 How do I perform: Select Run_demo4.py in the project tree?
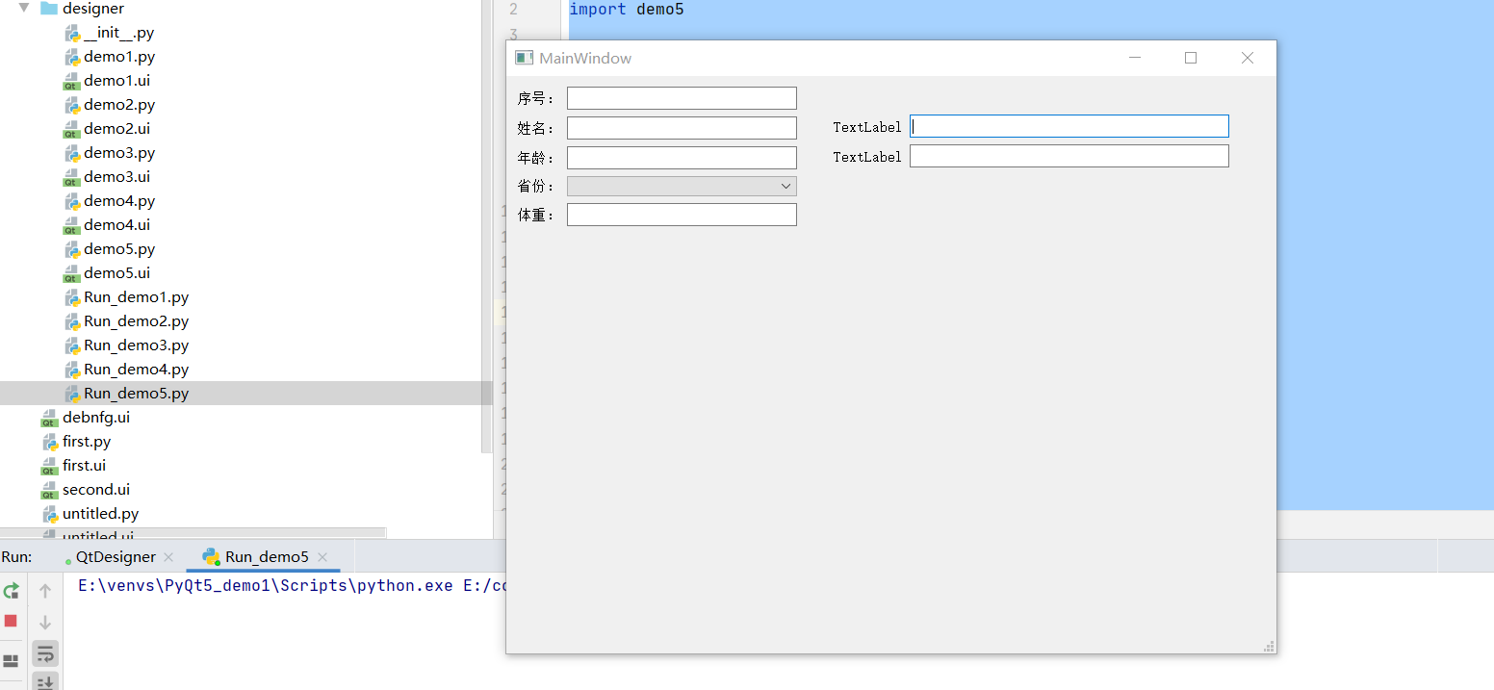[136, 370]
